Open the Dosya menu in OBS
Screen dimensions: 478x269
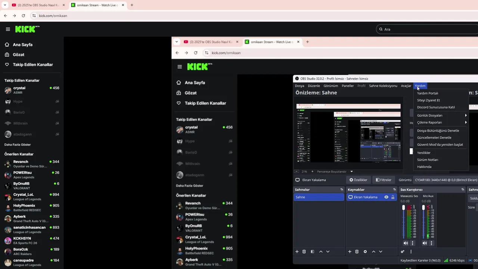point(299,86)
